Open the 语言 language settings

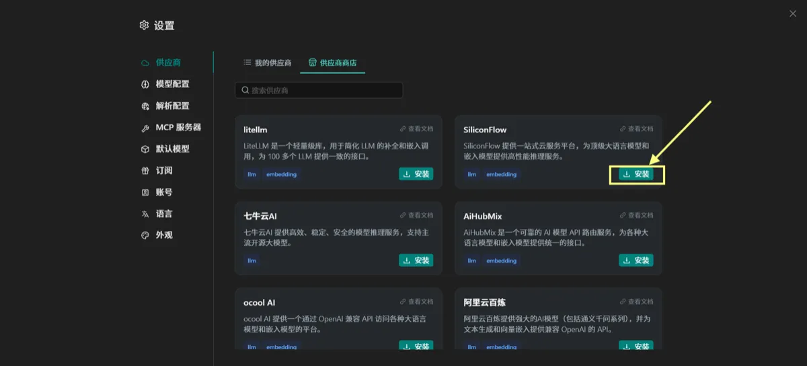click(x=157, y=214)
